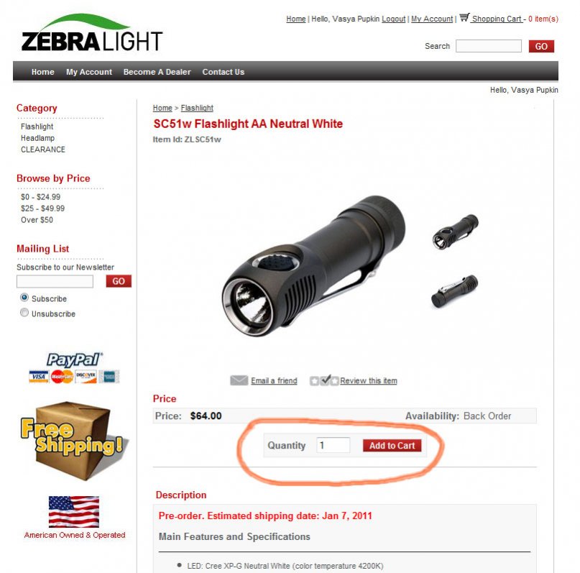
Task: Select the Subscribe radio button
Action: click(x=24, y=298)
